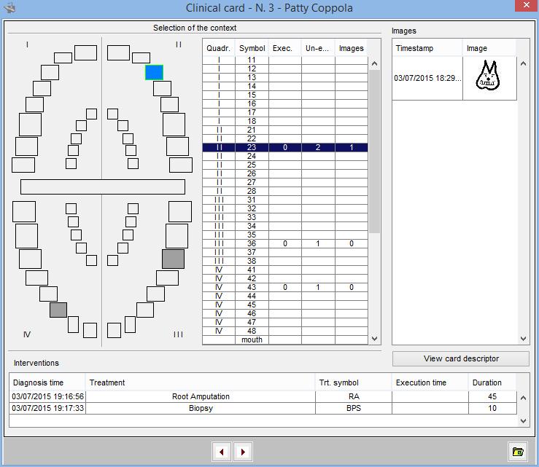Click the next card right arrow button
Viewport: 539px width, 467px height.
point(243,452)
